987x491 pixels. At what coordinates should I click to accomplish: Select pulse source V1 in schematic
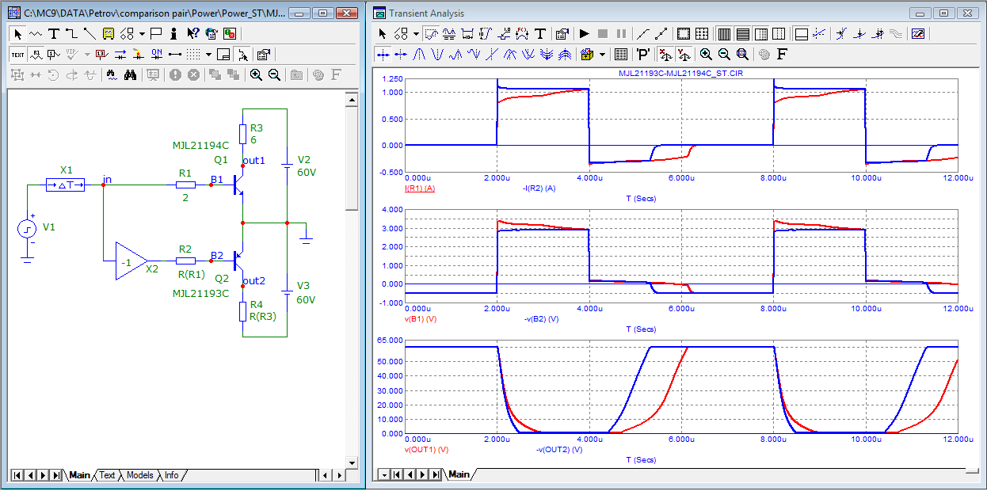tap(28, 230)
